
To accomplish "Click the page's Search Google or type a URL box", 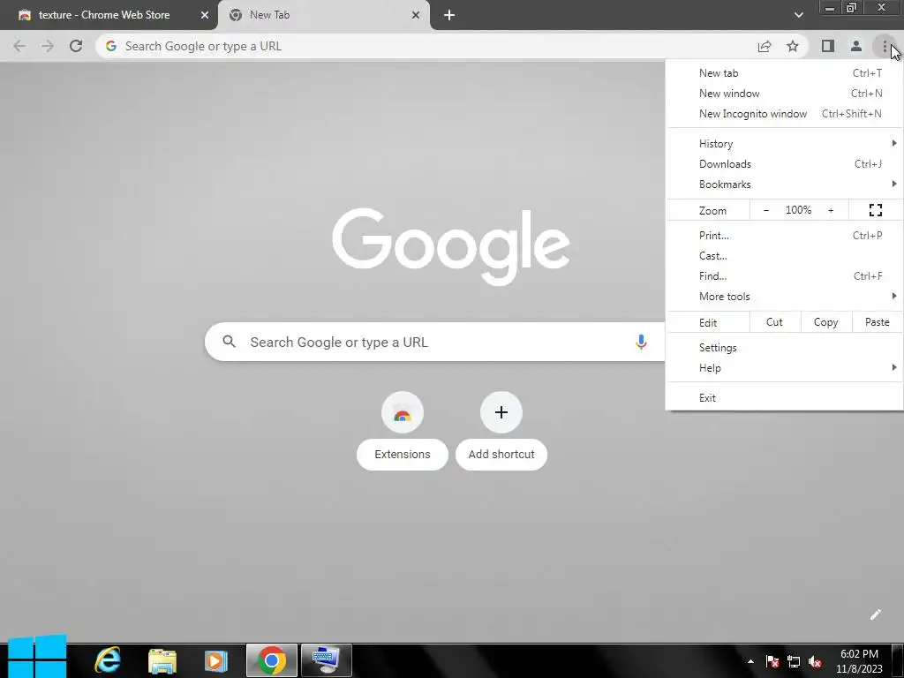I will pyautogui.click(x=434, y=342).
